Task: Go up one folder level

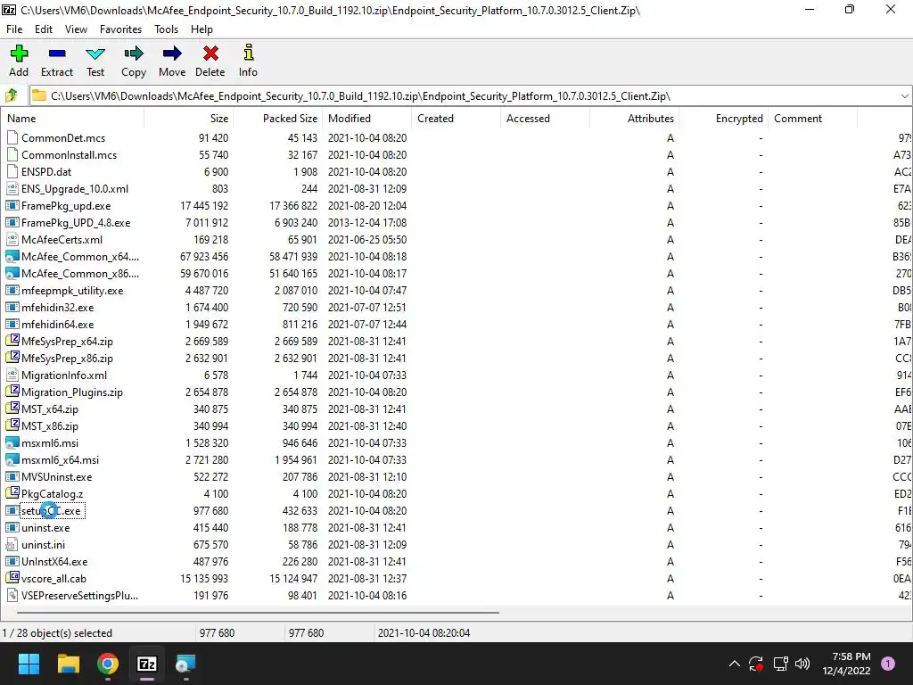Action: (12, 95)
